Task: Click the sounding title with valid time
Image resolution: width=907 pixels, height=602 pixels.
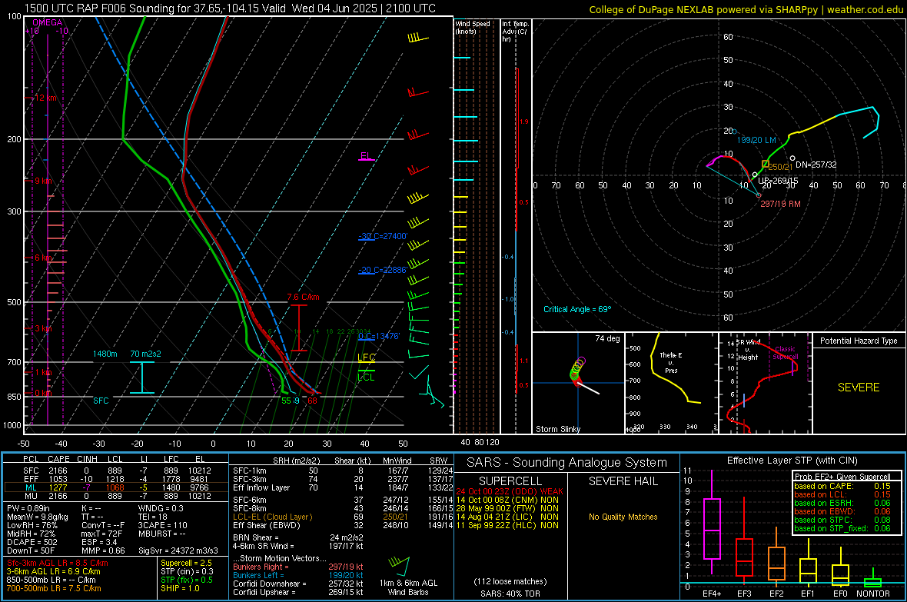Action: [230, 8]
